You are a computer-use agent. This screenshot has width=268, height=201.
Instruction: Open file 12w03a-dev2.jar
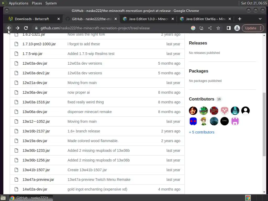[x=36, y=73]
